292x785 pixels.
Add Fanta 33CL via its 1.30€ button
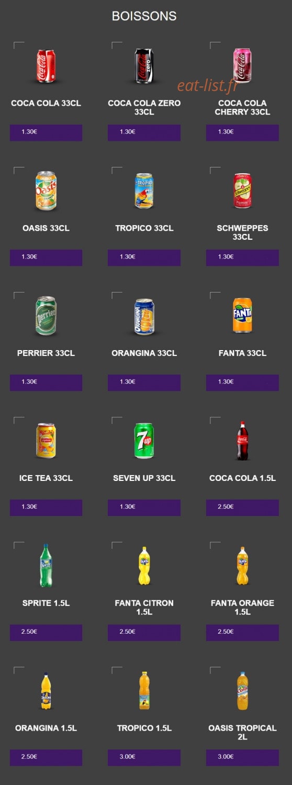point(242,382)
